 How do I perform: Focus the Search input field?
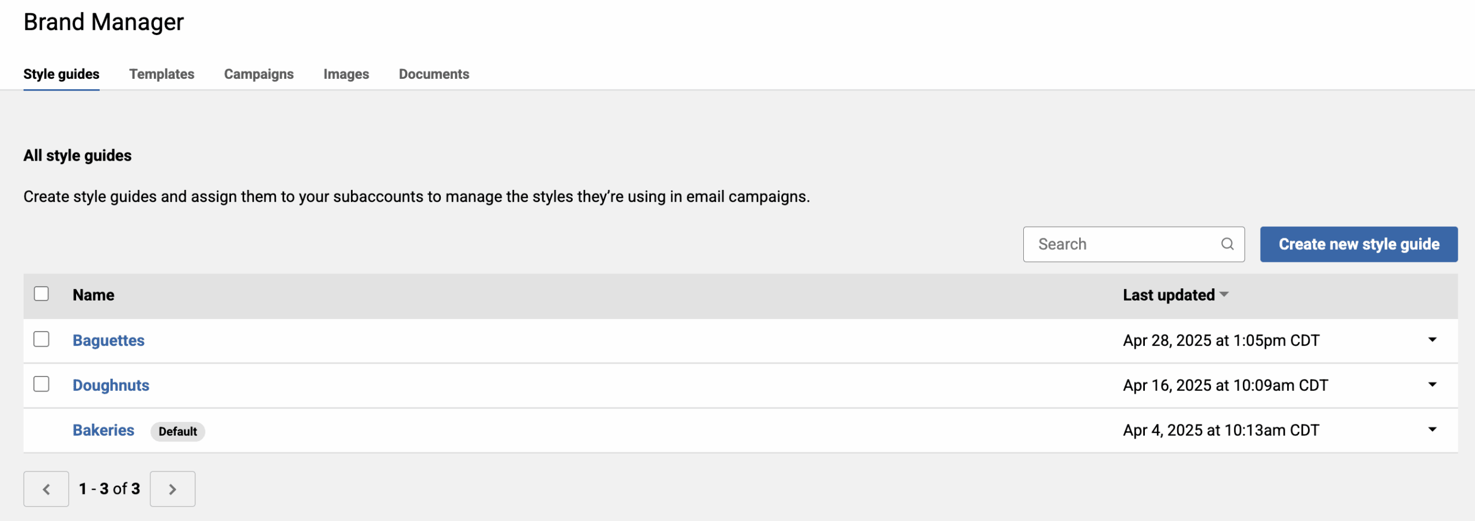point(1124,244)
